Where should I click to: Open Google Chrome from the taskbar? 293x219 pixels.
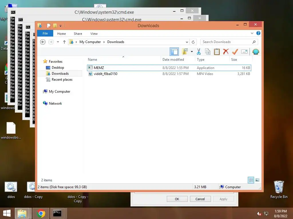[x=41, y=213]
